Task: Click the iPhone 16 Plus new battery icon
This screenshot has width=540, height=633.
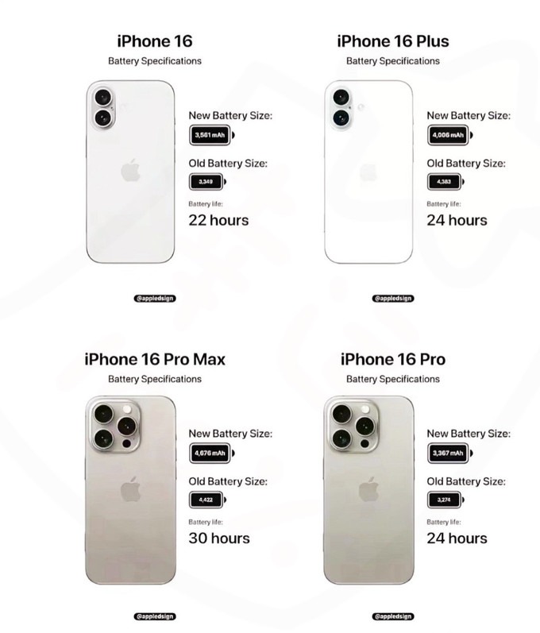Action: click(450, 135)
